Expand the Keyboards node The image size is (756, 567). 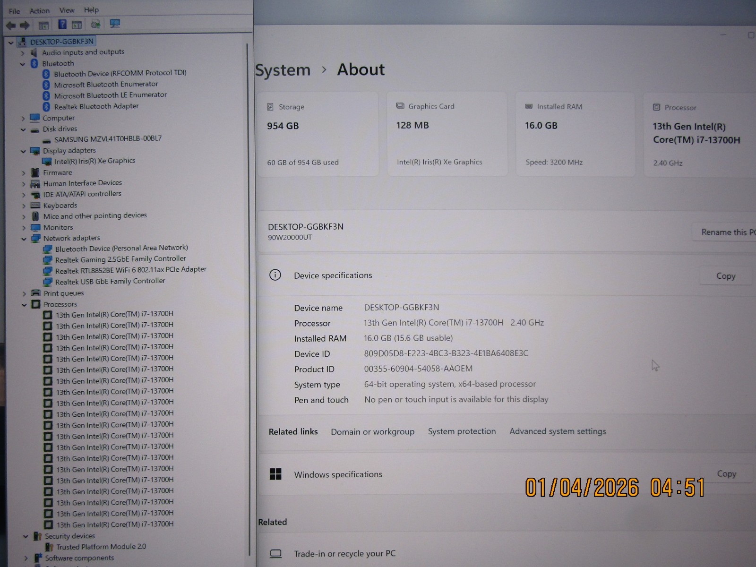coord(24,206)
